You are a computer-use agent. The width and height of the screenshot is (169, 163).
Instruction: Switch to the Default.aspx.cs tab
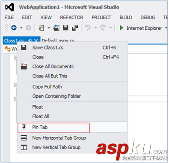[x=58, y=40]
